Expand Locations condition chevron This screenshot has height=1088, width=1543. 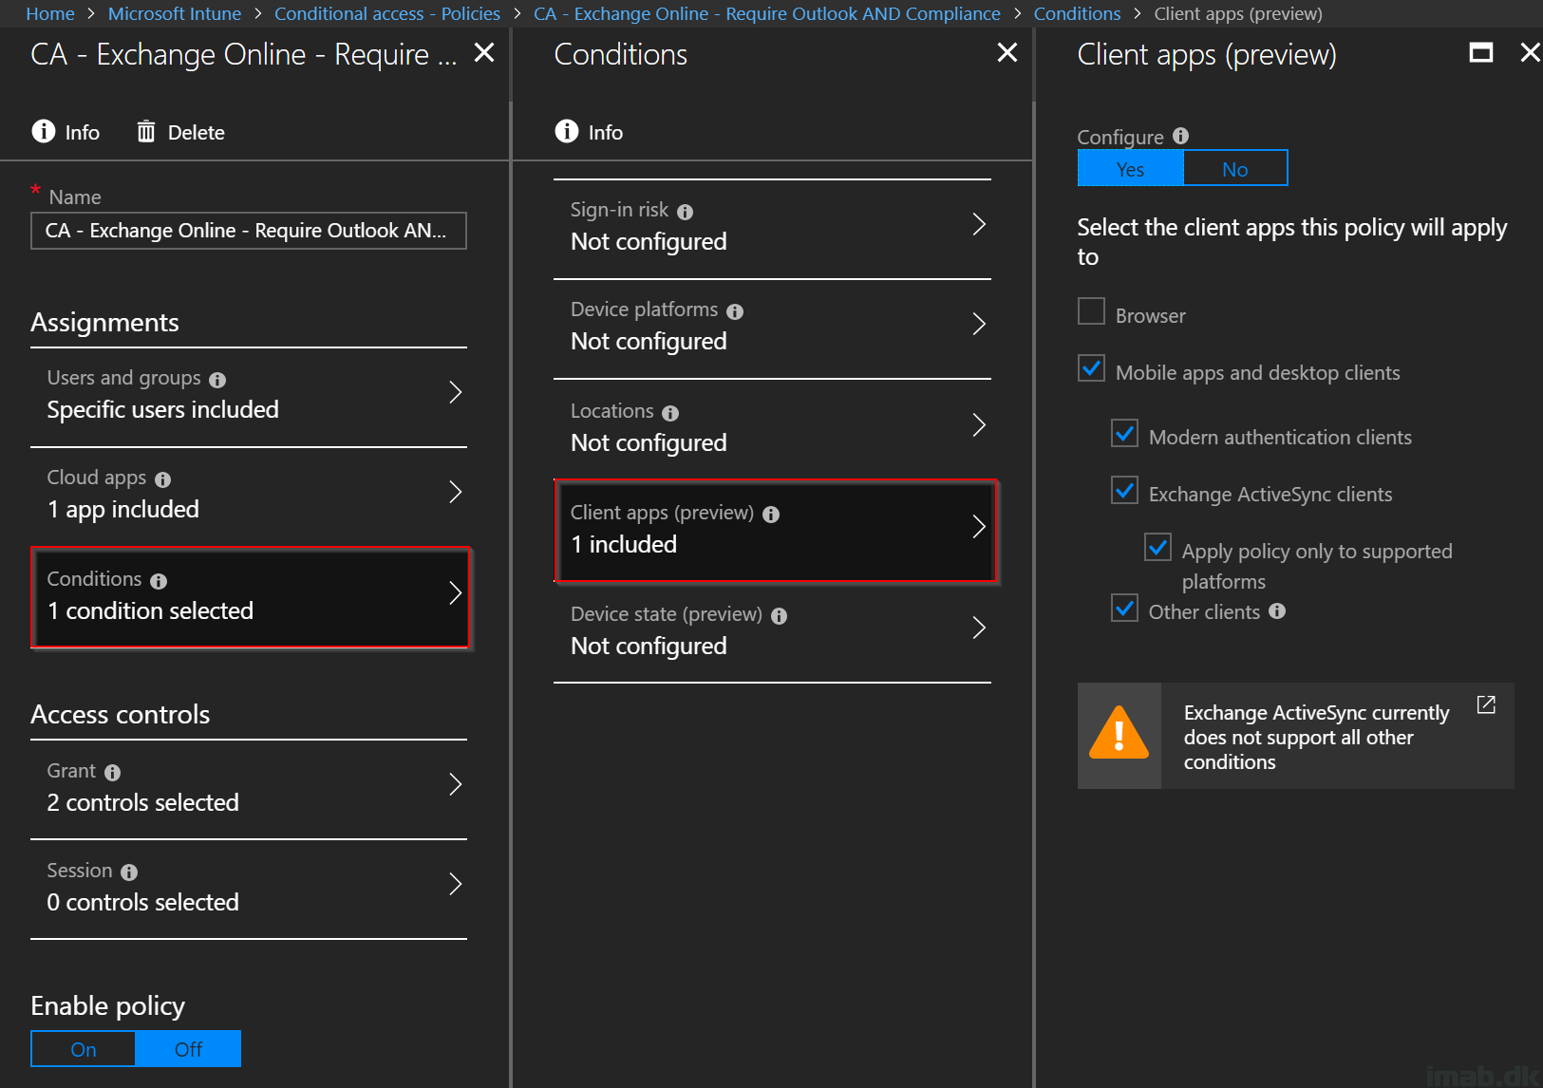[x=979, y=424]
